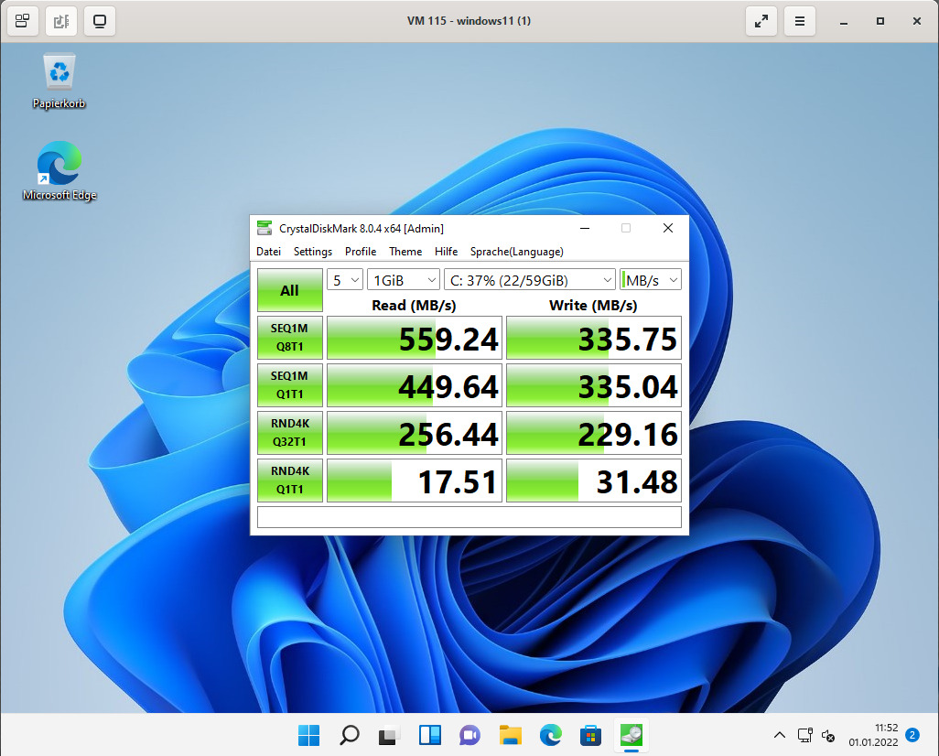Open the Hilfe menu

coord(446,252)
